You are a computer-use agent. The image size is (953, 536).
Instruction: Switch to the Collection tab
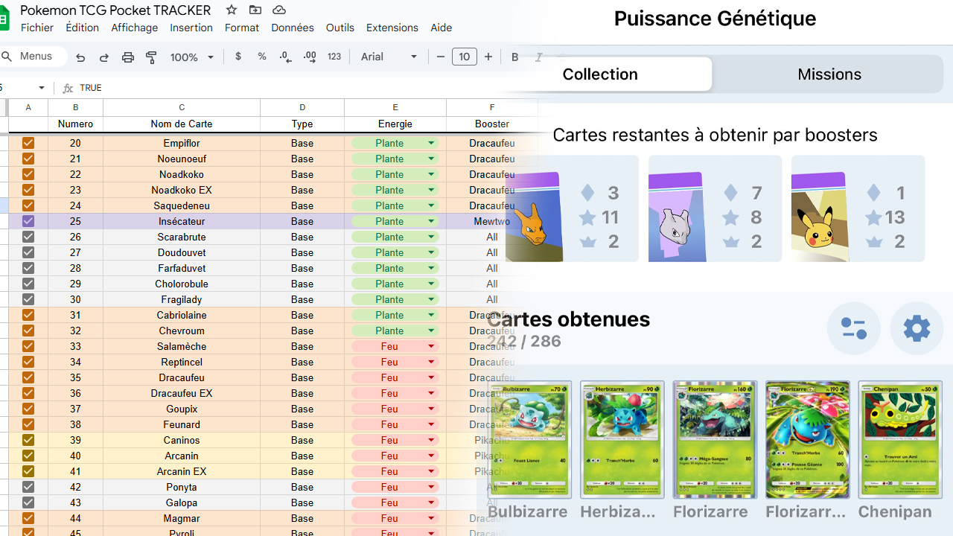point(600,74)
